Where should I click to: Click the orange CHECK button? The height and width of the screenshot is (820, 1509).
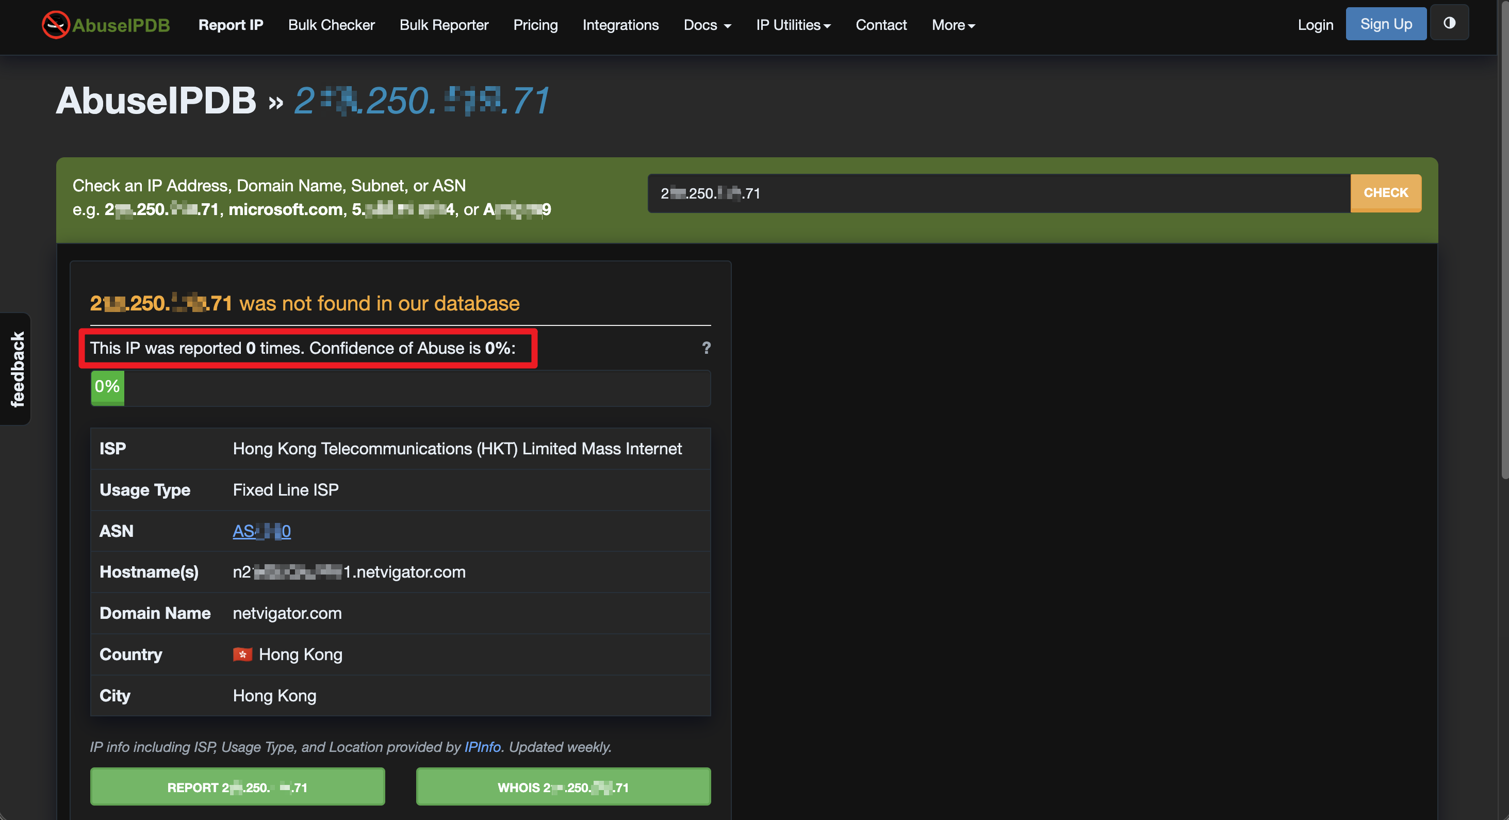1385,193
